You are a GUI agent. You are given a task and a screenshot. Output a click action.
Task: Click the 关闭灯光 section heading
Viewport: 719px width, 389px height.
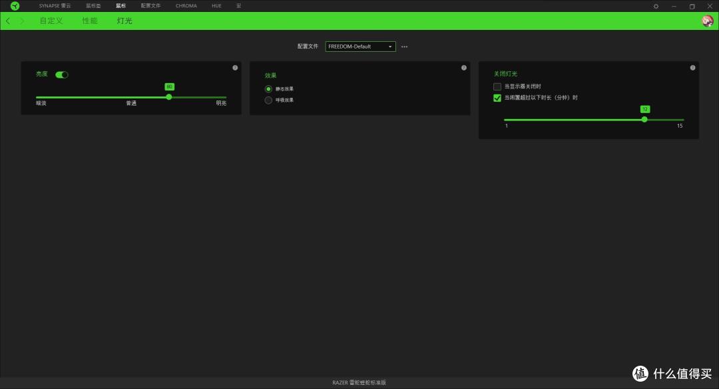pos(505,74)
